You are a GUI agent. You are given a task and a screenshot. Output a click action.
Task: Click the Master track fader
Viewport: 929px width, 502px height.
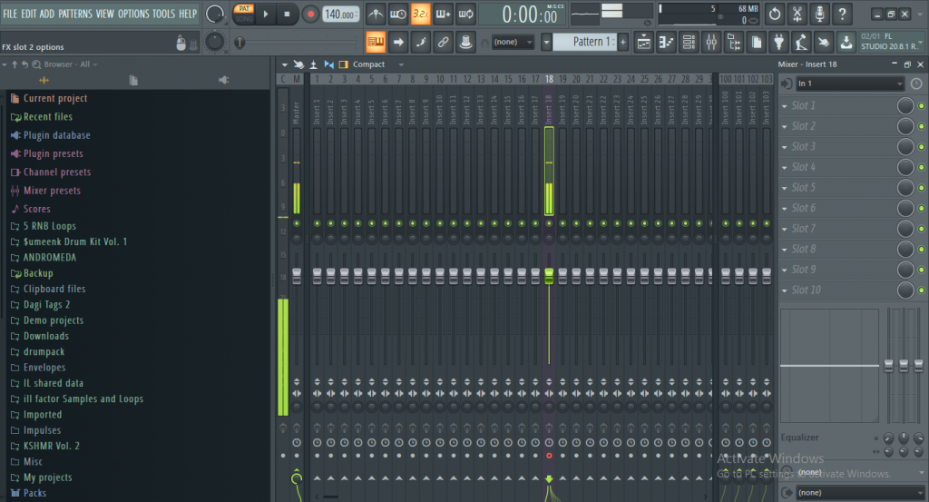[x=297, y=276]
